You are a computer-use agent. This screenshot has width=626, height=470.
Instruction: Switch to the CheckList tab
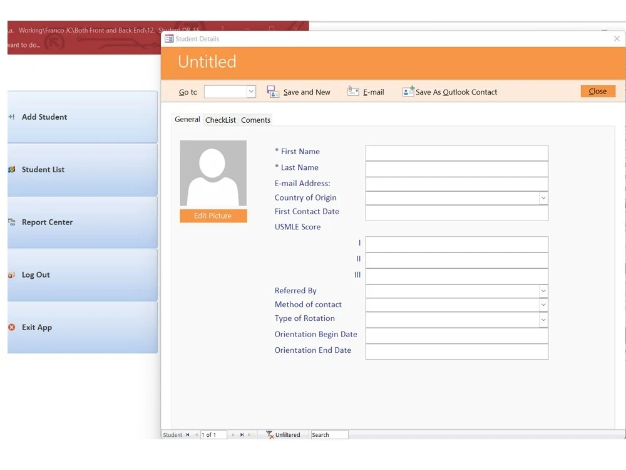coord(220,120)
